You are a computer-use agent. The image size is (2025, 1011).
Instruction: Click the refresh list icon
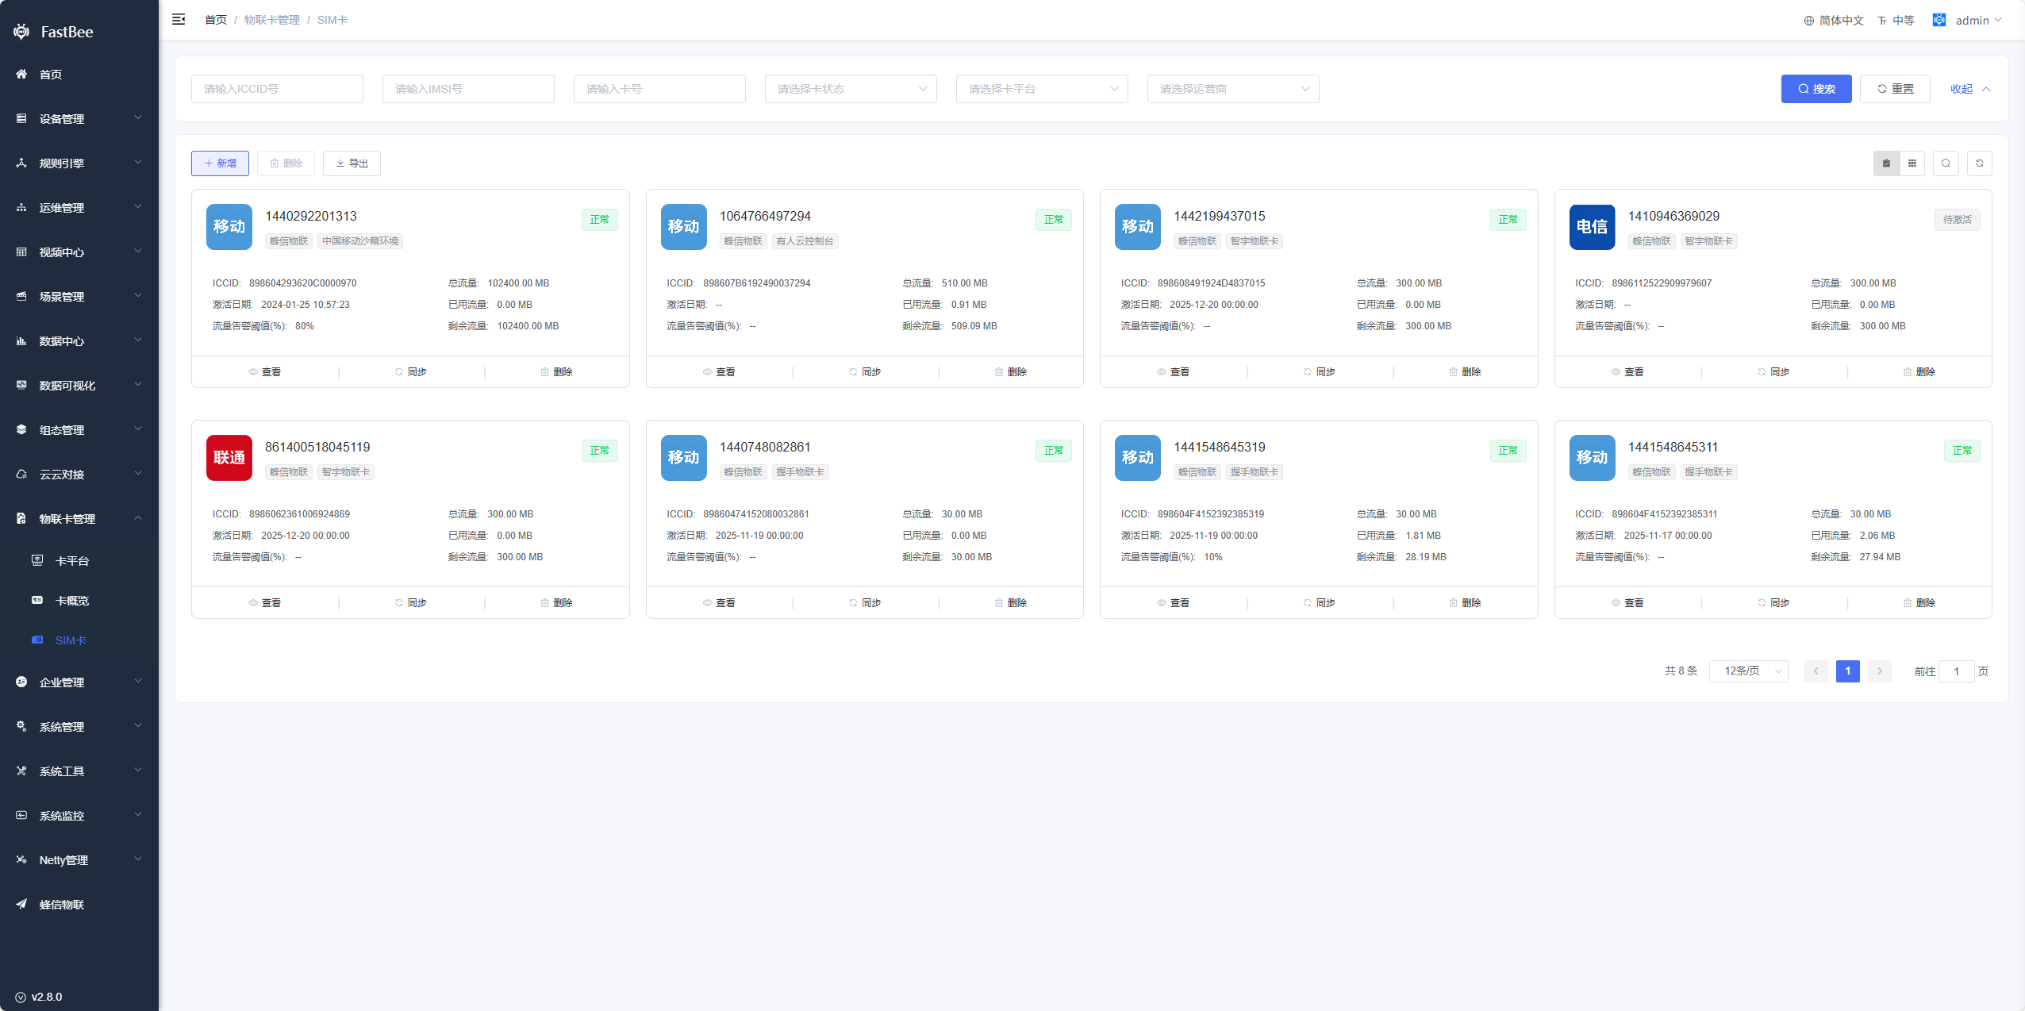1979,163
